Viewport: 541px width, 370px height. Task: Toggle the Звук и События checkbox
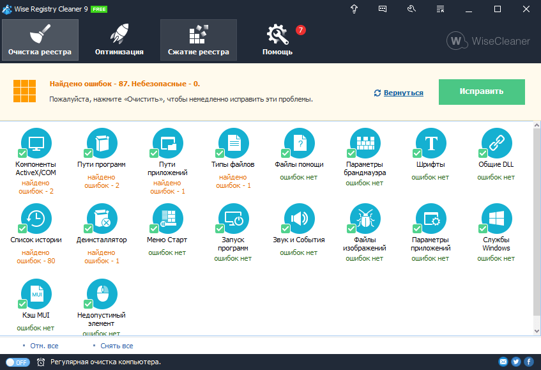pos(286,229)
